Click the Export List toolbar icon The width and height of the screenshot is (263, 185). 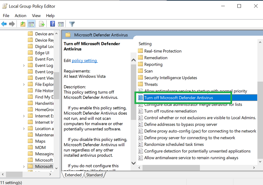(x=42, y=24)
